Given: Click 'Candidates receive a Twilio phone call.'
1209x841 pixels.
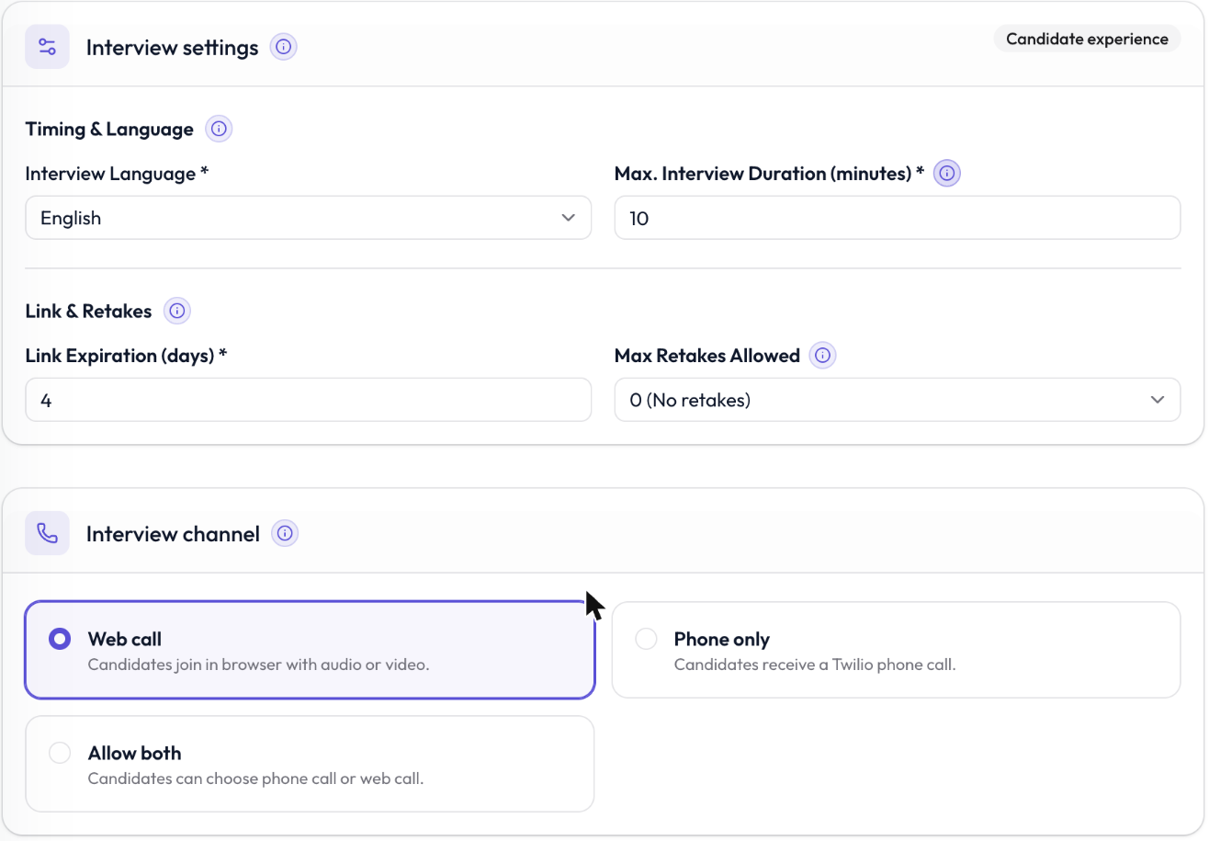Looking at the screenshot, I should pos(815,664).
